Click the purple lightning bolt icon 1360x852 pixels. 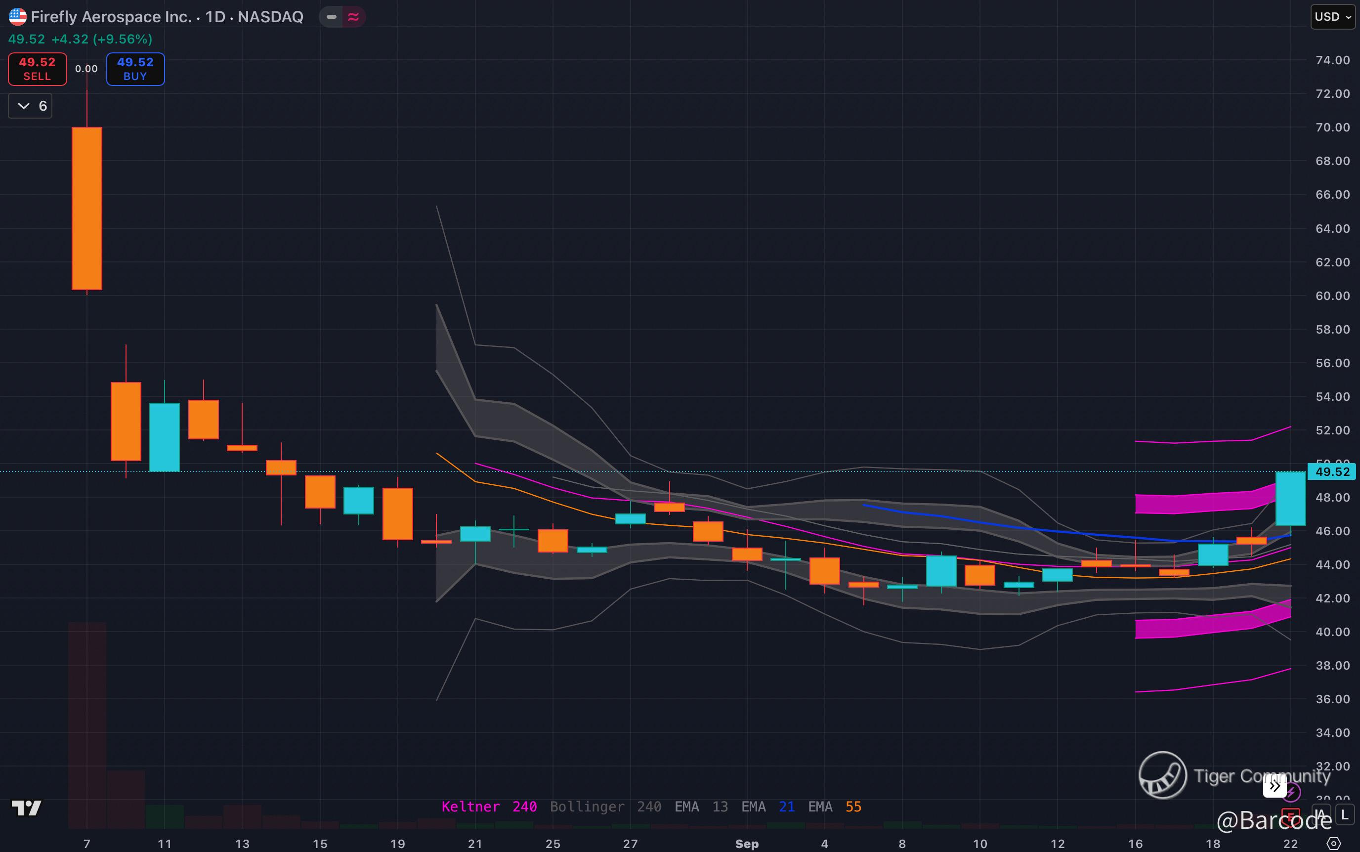[x=1291, y=792]
